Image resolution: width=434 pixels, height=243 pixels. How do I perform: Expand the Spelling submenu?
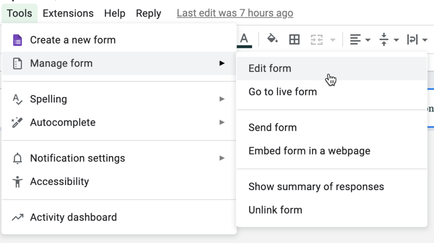click(119, 99)
